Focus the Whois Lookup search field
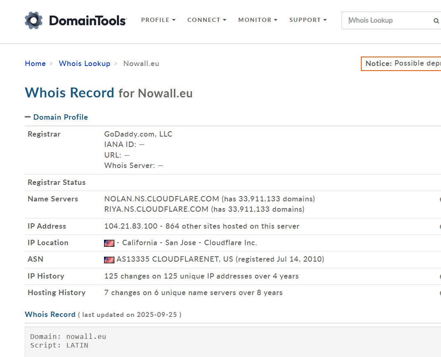Screen dimensions: 441x357 pyautogui.click(x=388, y=20)
